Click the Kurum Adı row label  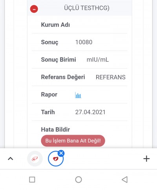(55, 25)
